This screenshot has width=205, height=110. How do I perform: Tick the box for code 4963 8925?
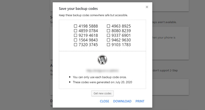108,26
